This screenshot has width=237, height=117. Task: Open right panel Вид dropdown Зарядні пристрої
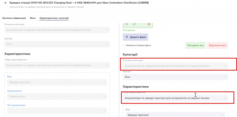coord(175,115)
